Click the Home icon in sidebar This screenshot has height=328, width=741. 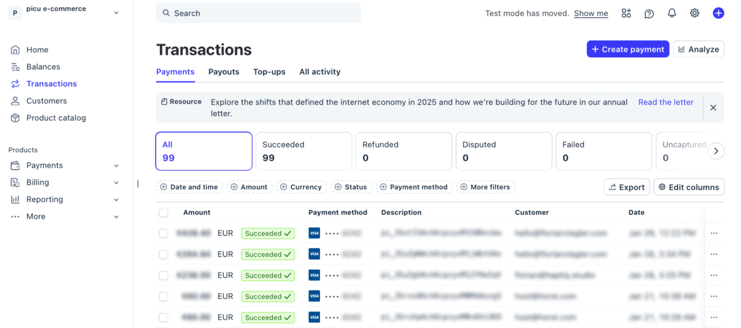(15, 50)
